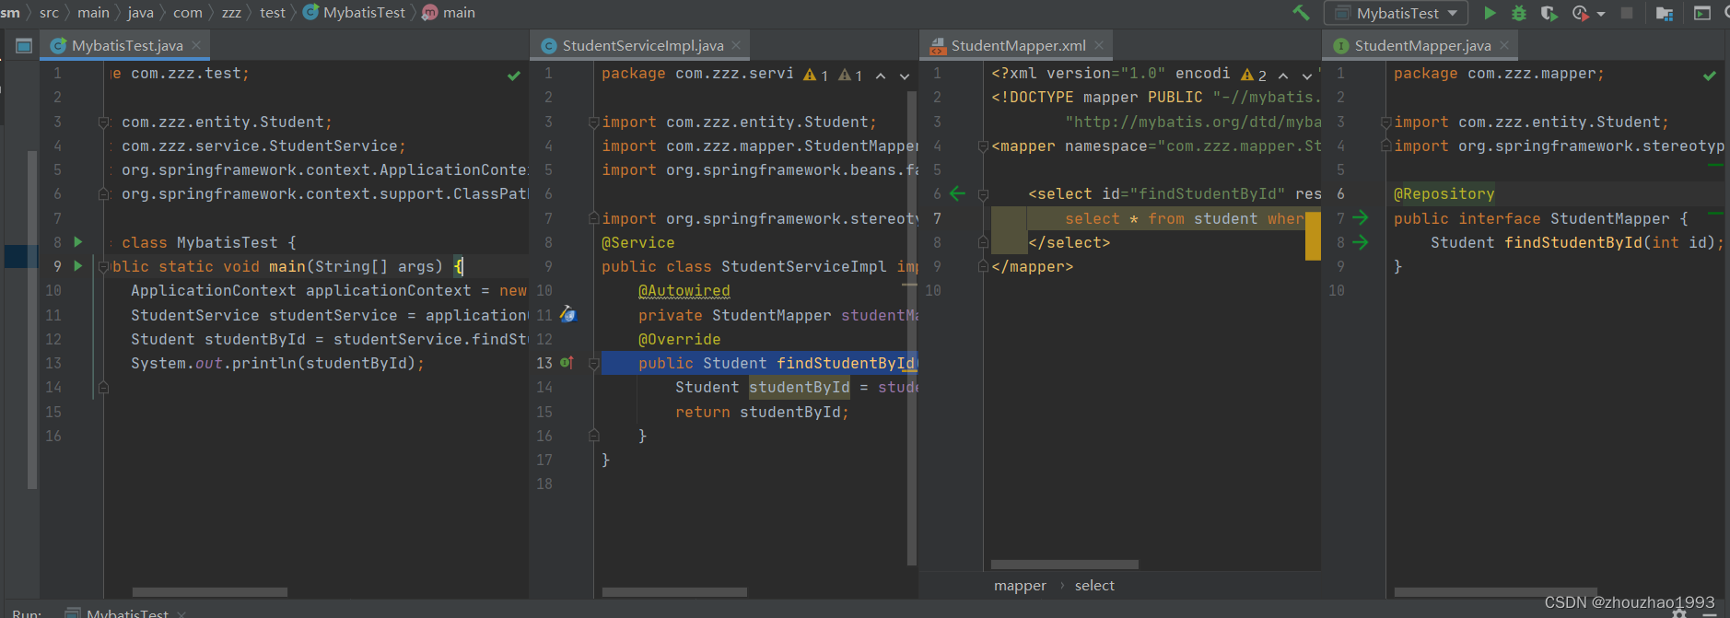Collapse the main method fold marker in MybatisTest
This screenshot has height=618, width=1730.
(104, 267)
